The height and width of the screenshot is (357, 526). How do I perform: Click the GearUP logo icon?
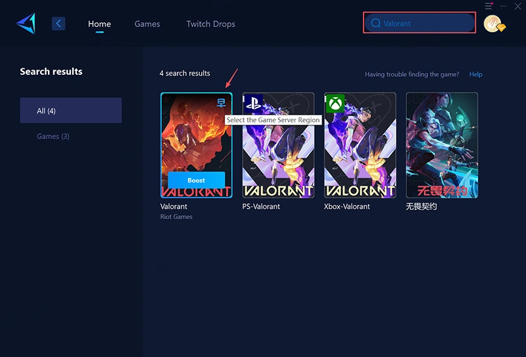coord(26,24)
